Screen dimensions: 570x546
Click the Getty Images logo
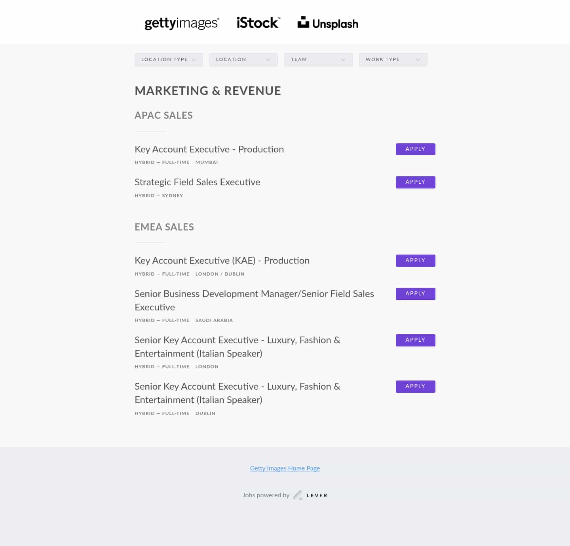pyautogui.click(x=181, y=23)
